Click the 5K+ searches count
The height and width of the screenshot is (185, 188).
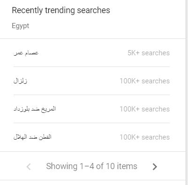pyautogui.click(x=149, y=53)
